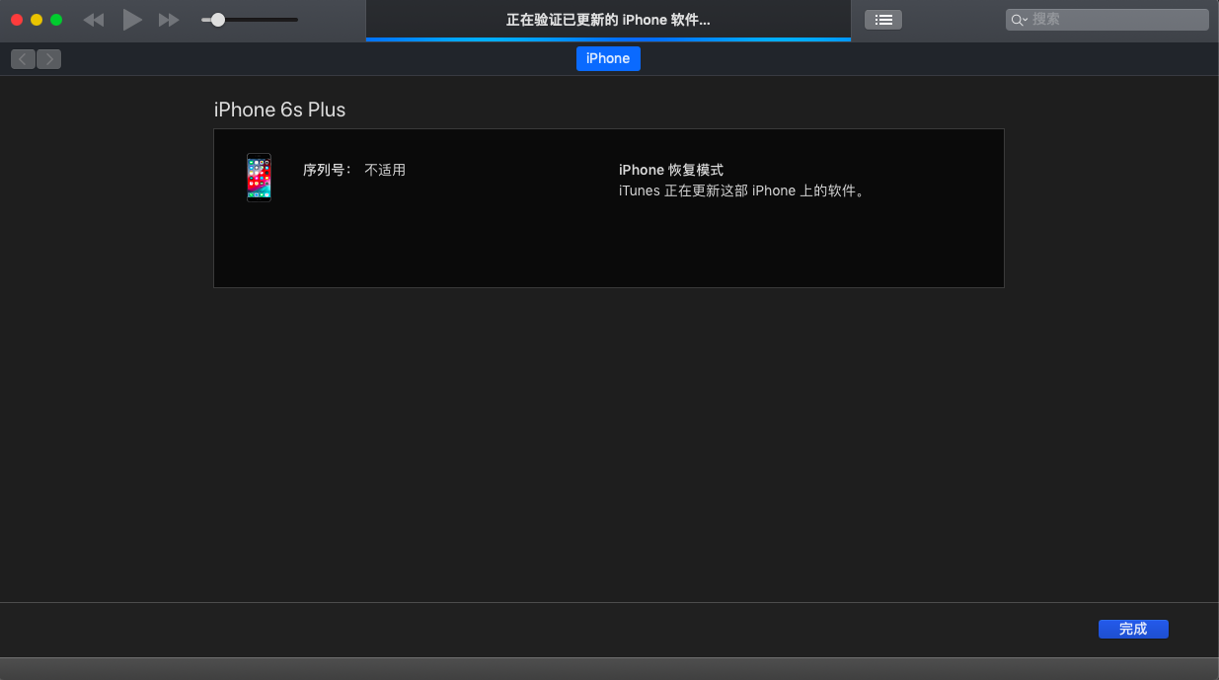Start playback with the play button

pyautogui.click(x=132, y=20)
